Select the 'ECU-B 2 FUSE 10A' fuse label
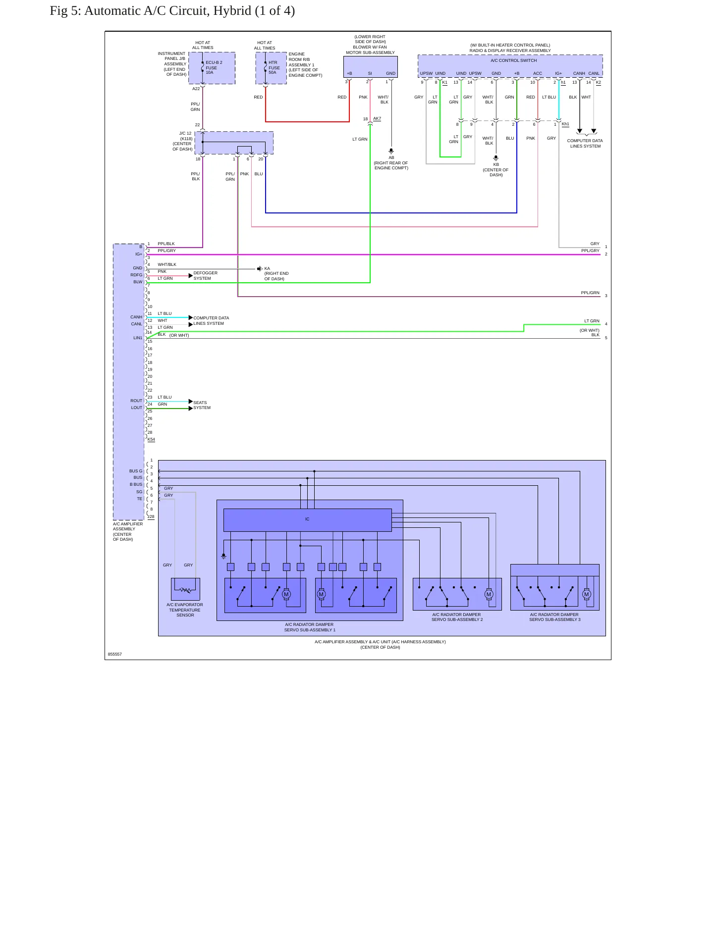Image resolution: width=716 pixels, height=926 pixels. [x=214, y=68]
